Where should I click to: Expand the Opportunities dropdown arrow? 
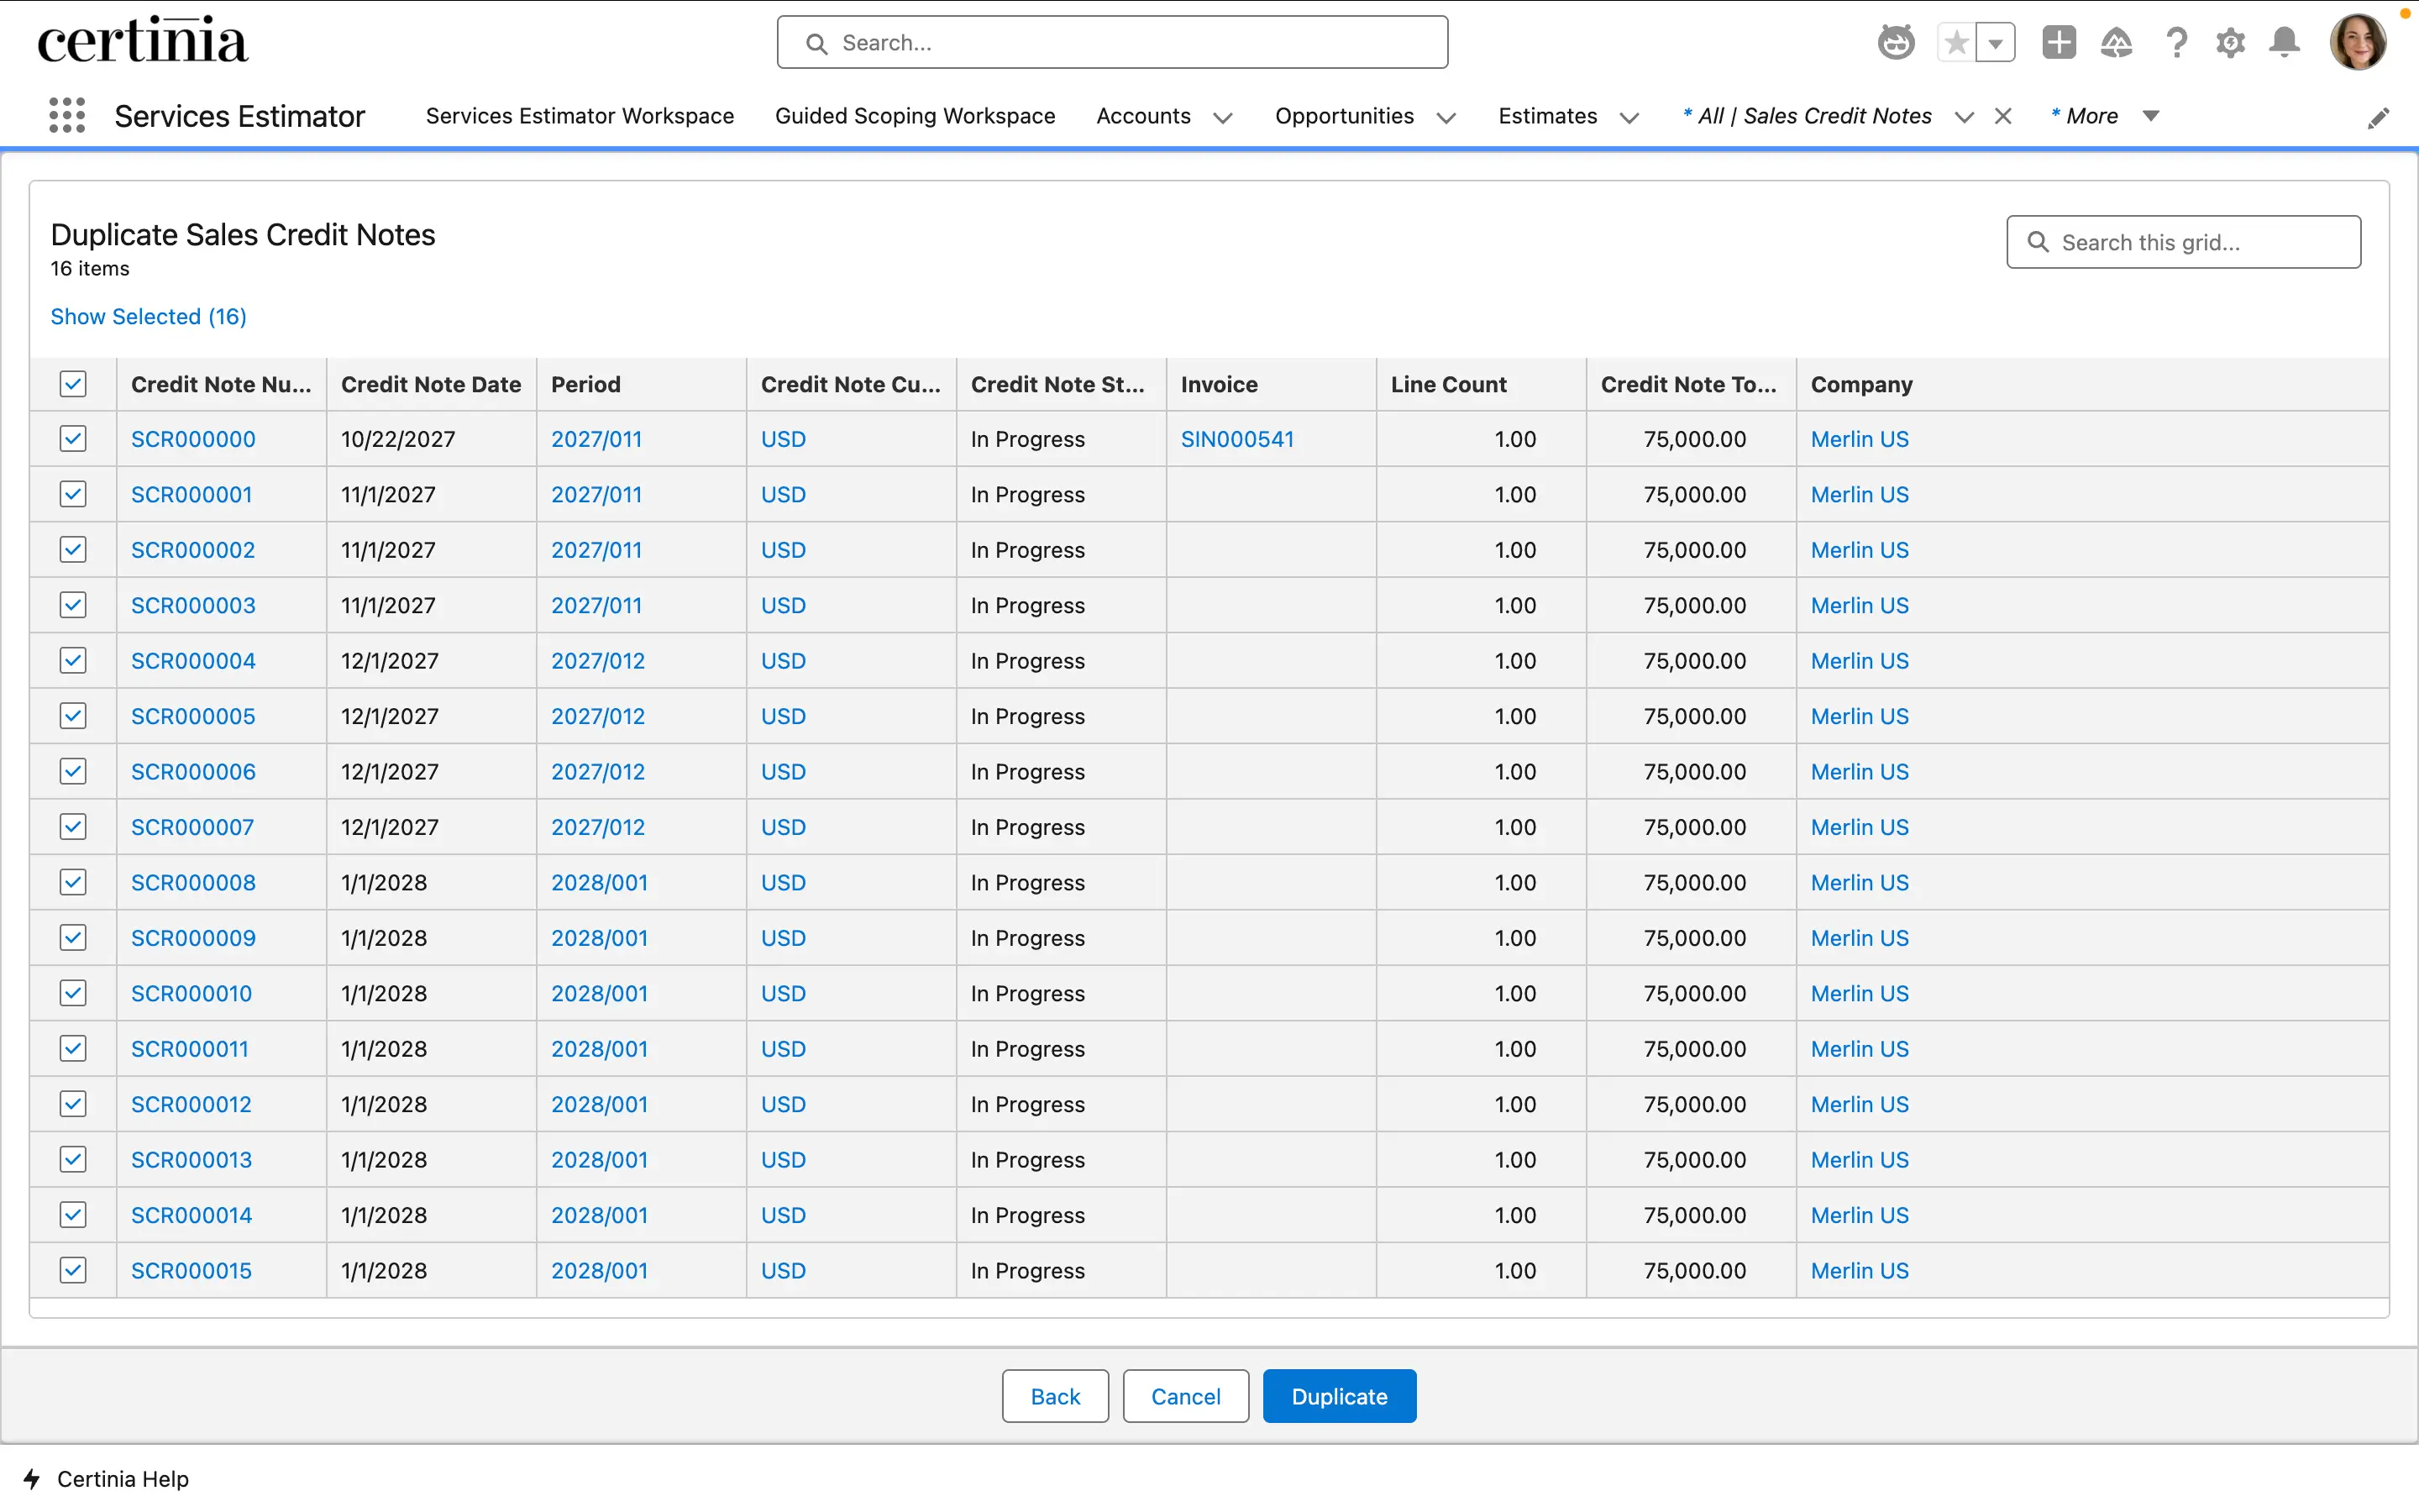click(1446, 117)
